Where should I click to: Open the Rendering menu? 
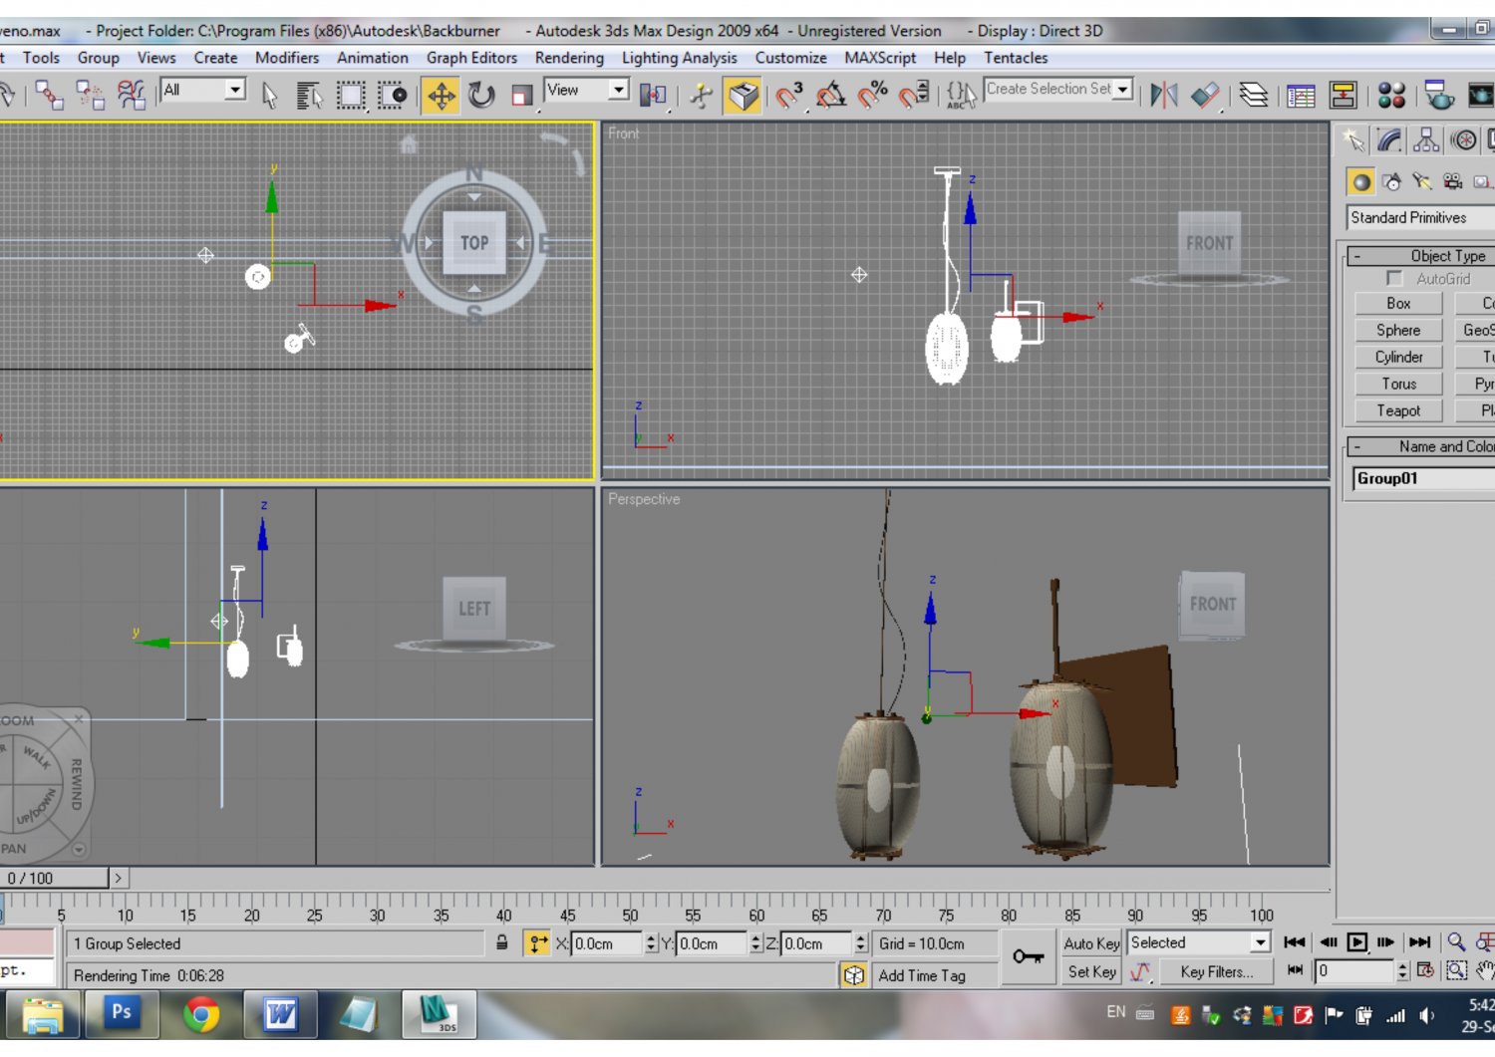tap(568, 58)
